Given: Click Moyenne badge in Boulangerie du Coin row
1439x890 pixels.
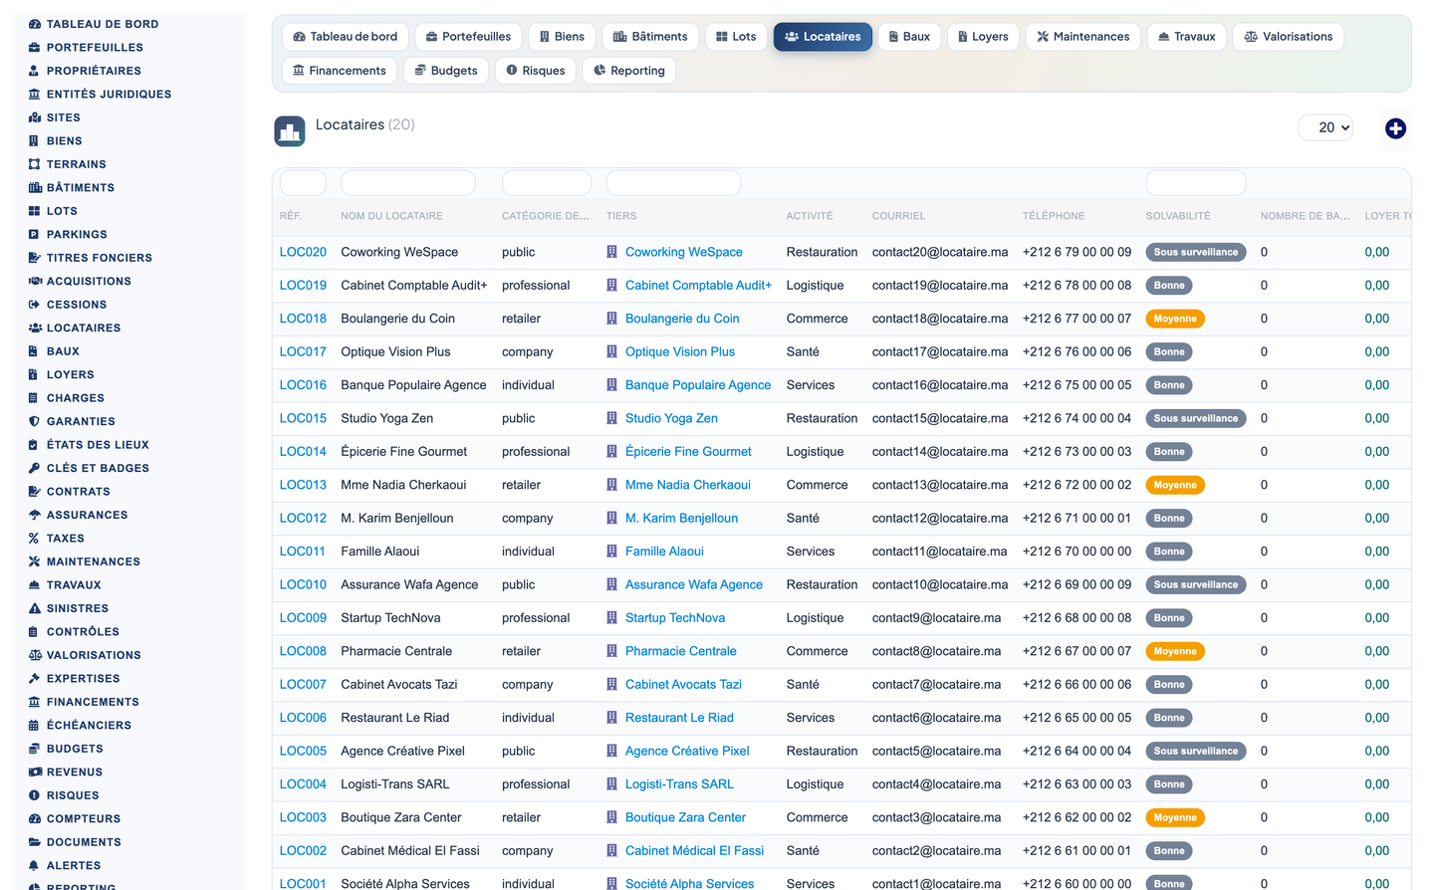Looking at the screenshot, I should (x=1175, y=320).
